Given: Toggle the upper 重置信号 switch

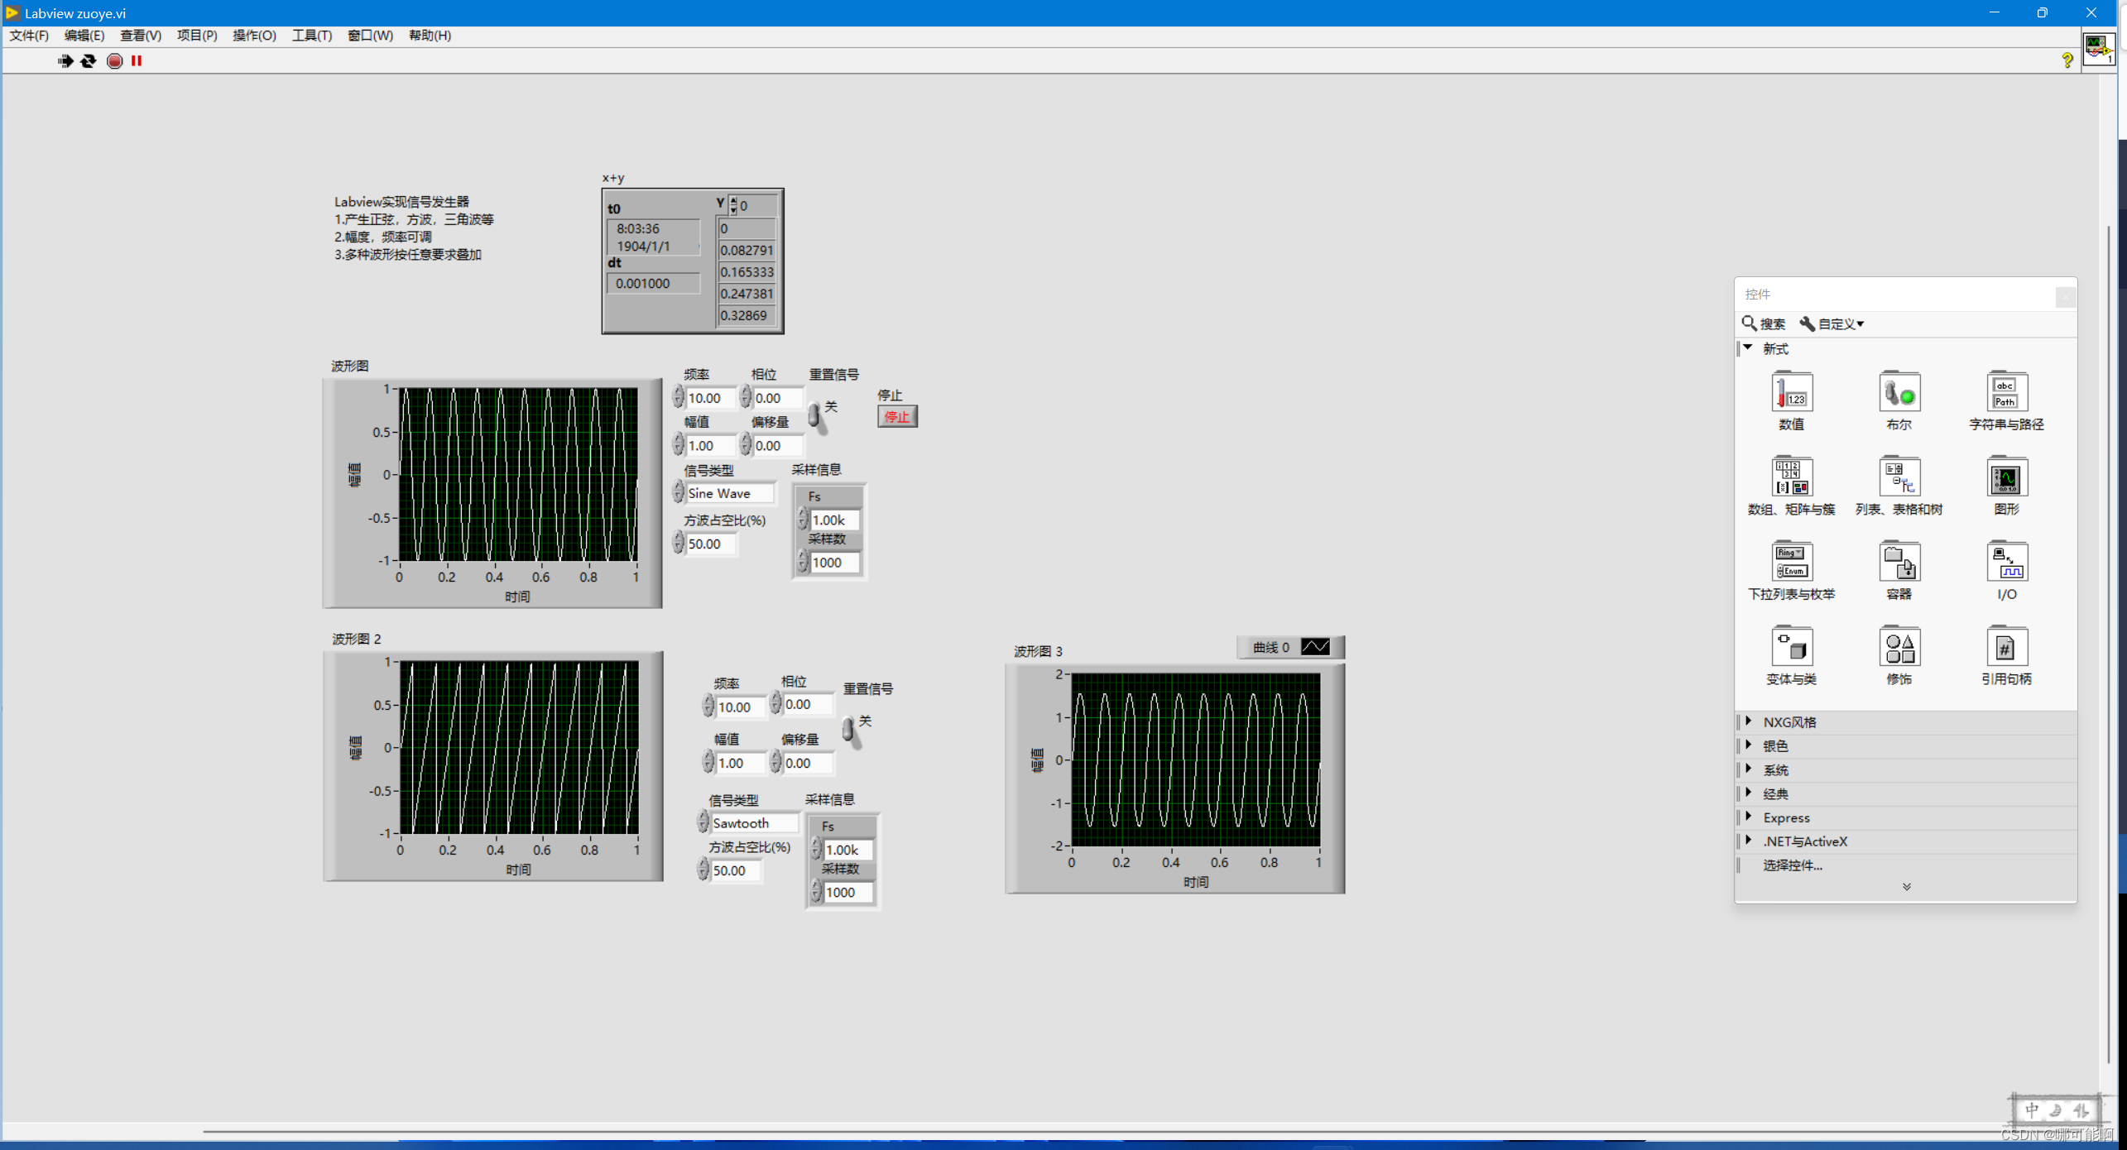Looking at the screenshot, I should click(816, 416).
